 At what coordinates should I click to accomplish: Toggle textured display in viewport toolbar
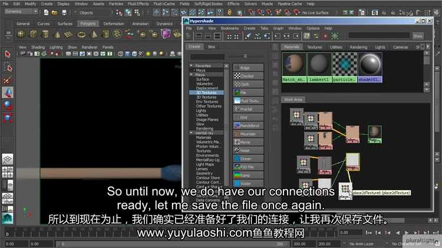tap(141, 54)
